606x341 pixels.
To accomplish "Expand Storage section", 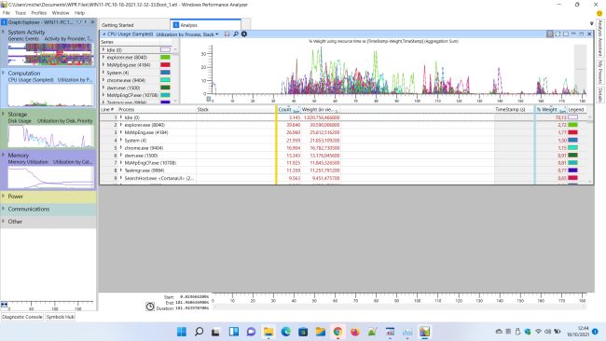I will click(x=4, y=114).
